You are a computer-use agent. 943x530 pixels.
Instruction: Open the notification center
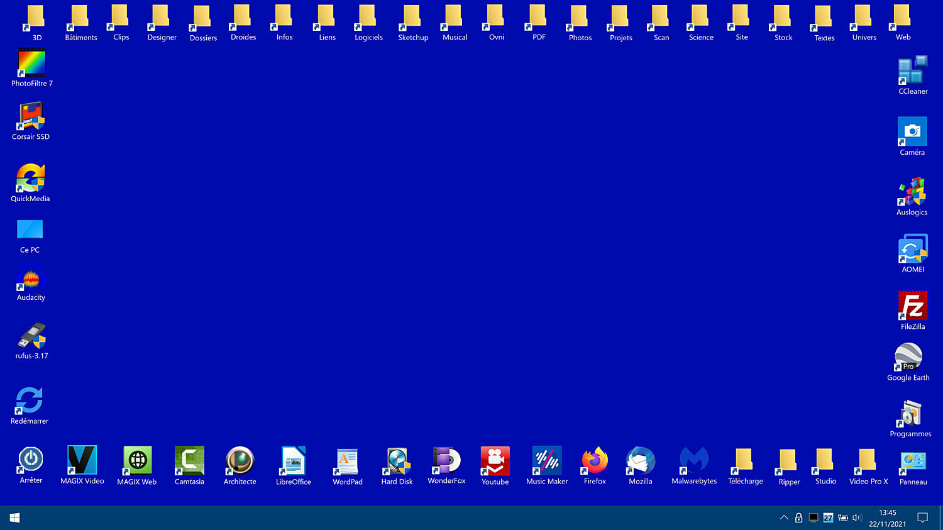point(923,517)
